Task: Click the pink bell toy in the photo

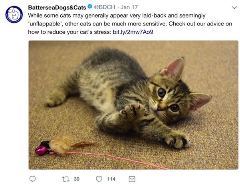Action: pos(41,150)
